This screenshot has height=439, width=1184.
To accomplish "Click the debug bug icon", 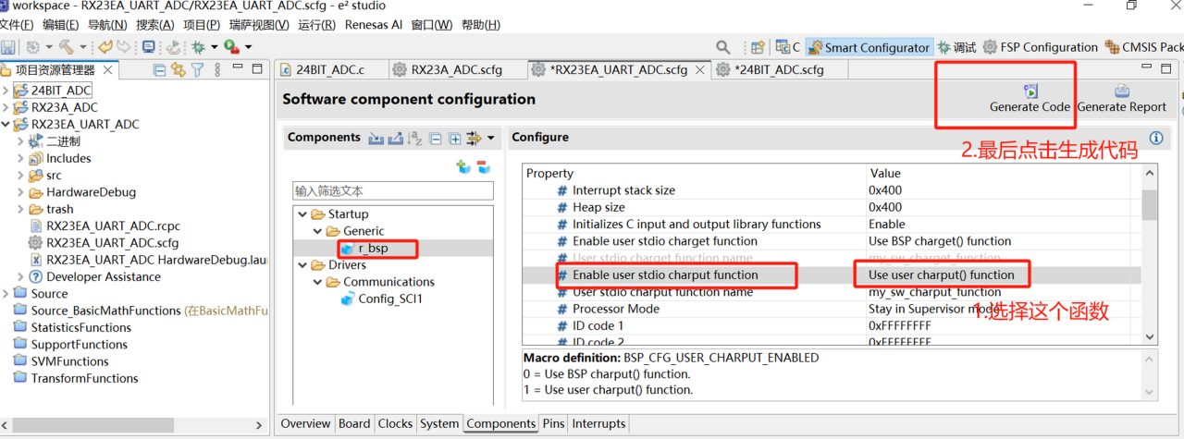I will [x=197, y=47].
